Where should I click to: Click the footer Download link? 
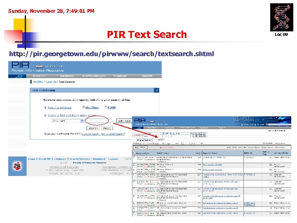tap(99, 159)
